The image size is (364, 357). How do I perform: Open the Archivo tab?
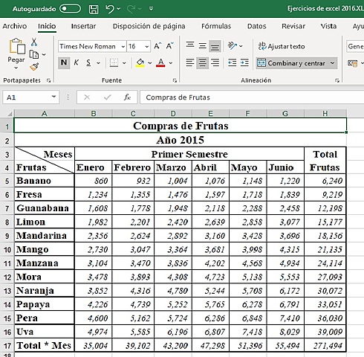click(15, 26)
